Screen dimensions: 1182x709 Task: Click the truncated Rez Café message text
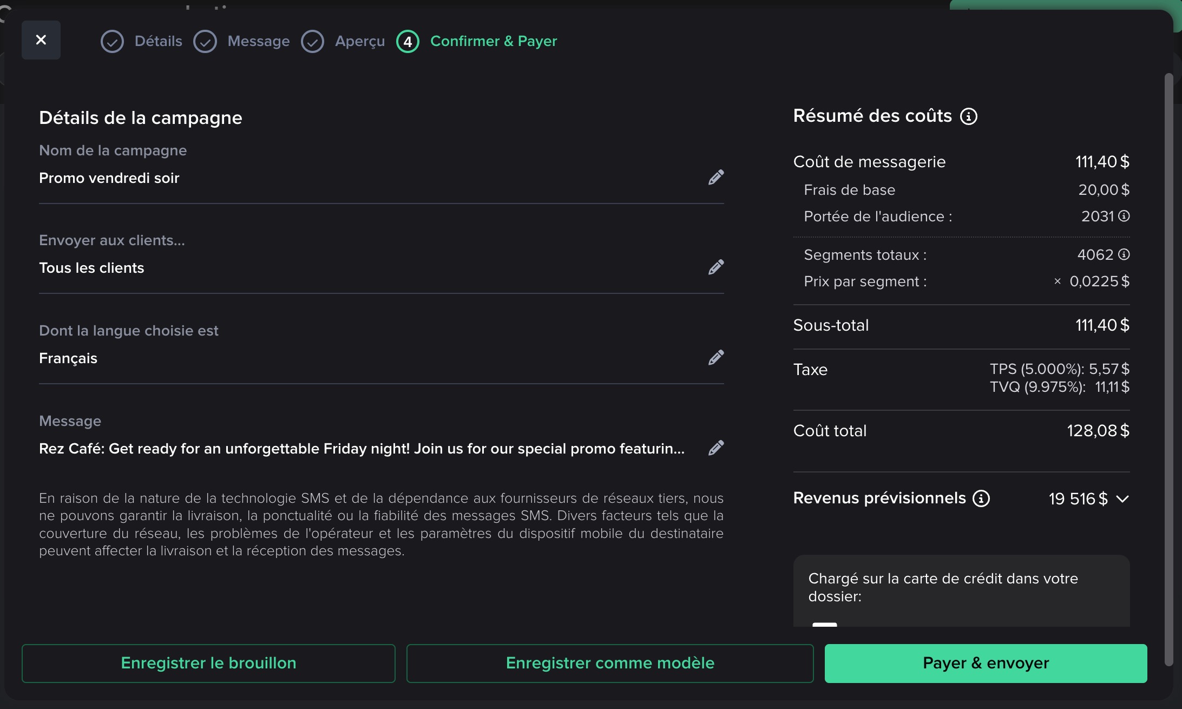point(362,449)
